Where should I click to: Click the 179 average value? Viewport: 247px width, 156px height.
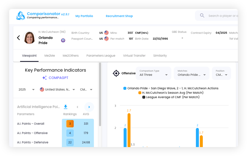pyautogui.click(x=86, y=133)
